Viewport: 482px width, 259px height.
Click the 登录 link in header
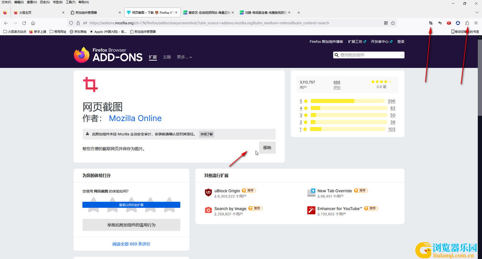pyautogui.click(x=401, y=42)
